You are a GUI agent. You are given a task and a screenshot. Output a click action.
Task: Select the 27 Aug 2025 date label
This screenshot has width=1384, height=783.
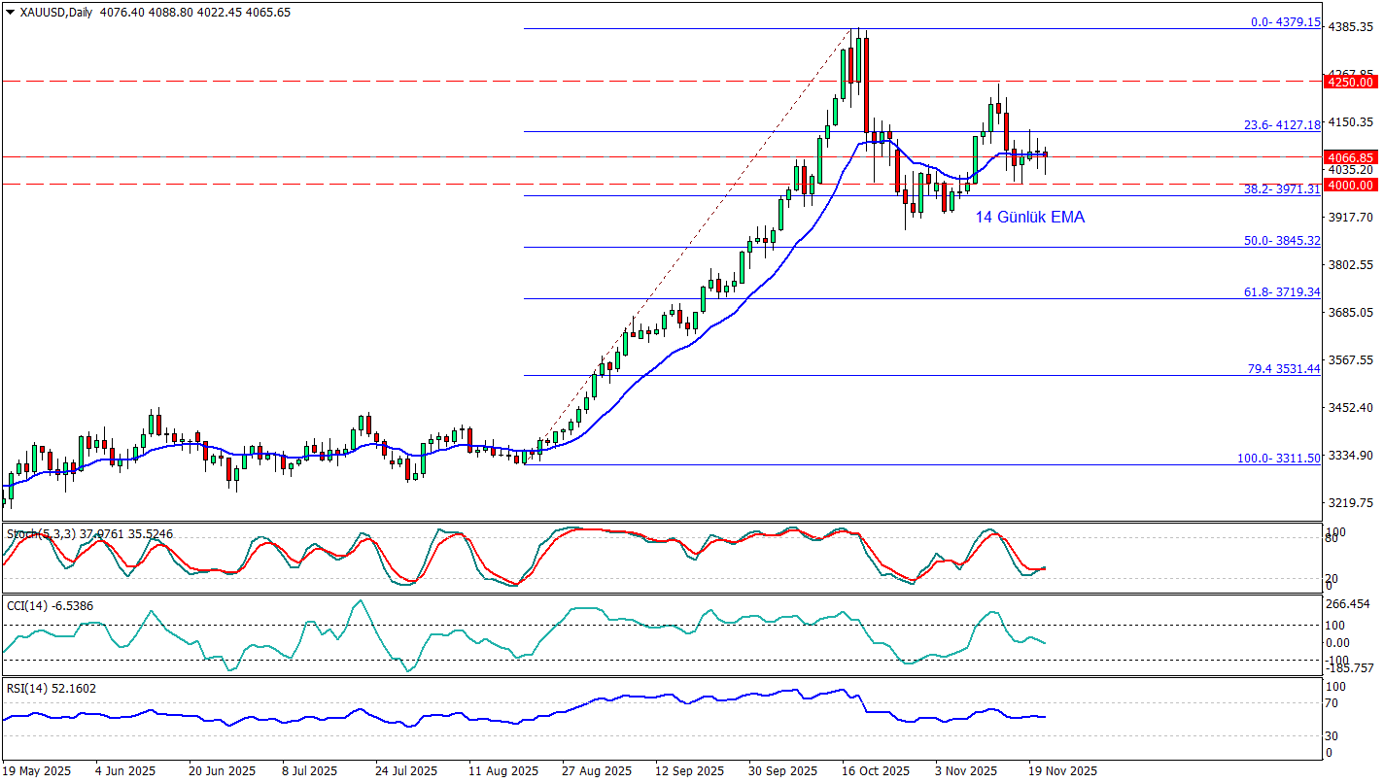pyautogui.click(x=597, y=770)
